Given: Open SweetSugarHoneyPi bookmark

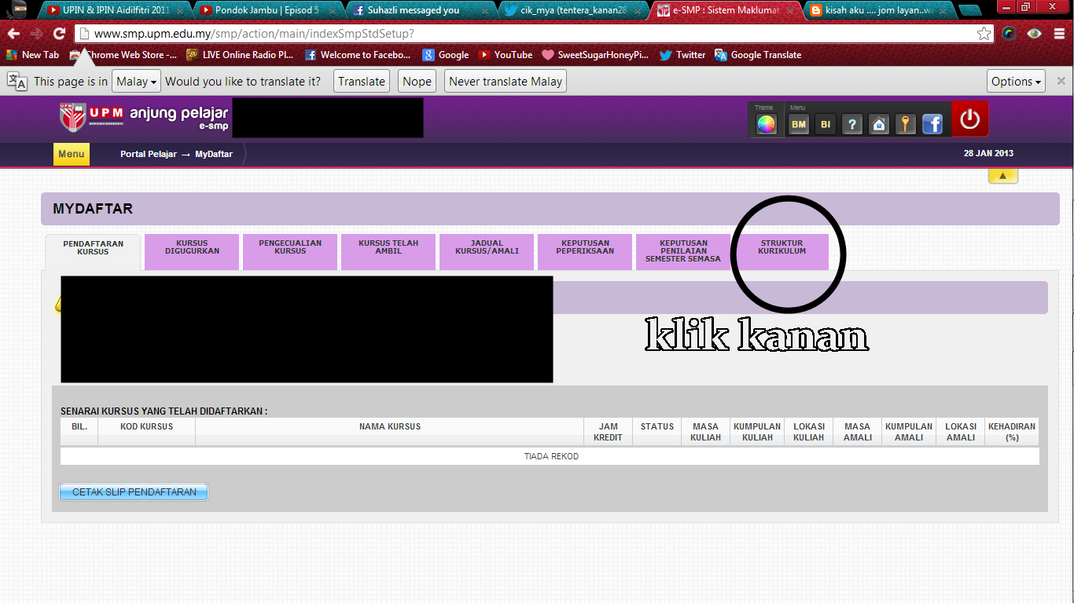Looking at the screenshot, I should click(x=596, y=55).
